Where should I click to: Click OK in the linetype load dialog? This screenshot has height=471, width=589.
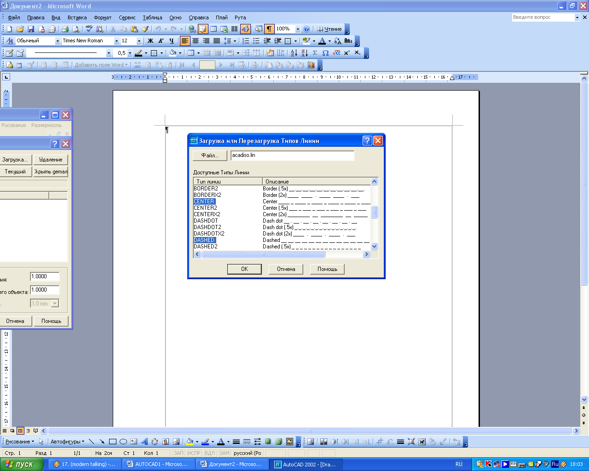point(244,269)
